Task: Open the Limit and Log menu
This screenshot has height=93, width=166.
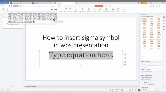Action: 106,10
